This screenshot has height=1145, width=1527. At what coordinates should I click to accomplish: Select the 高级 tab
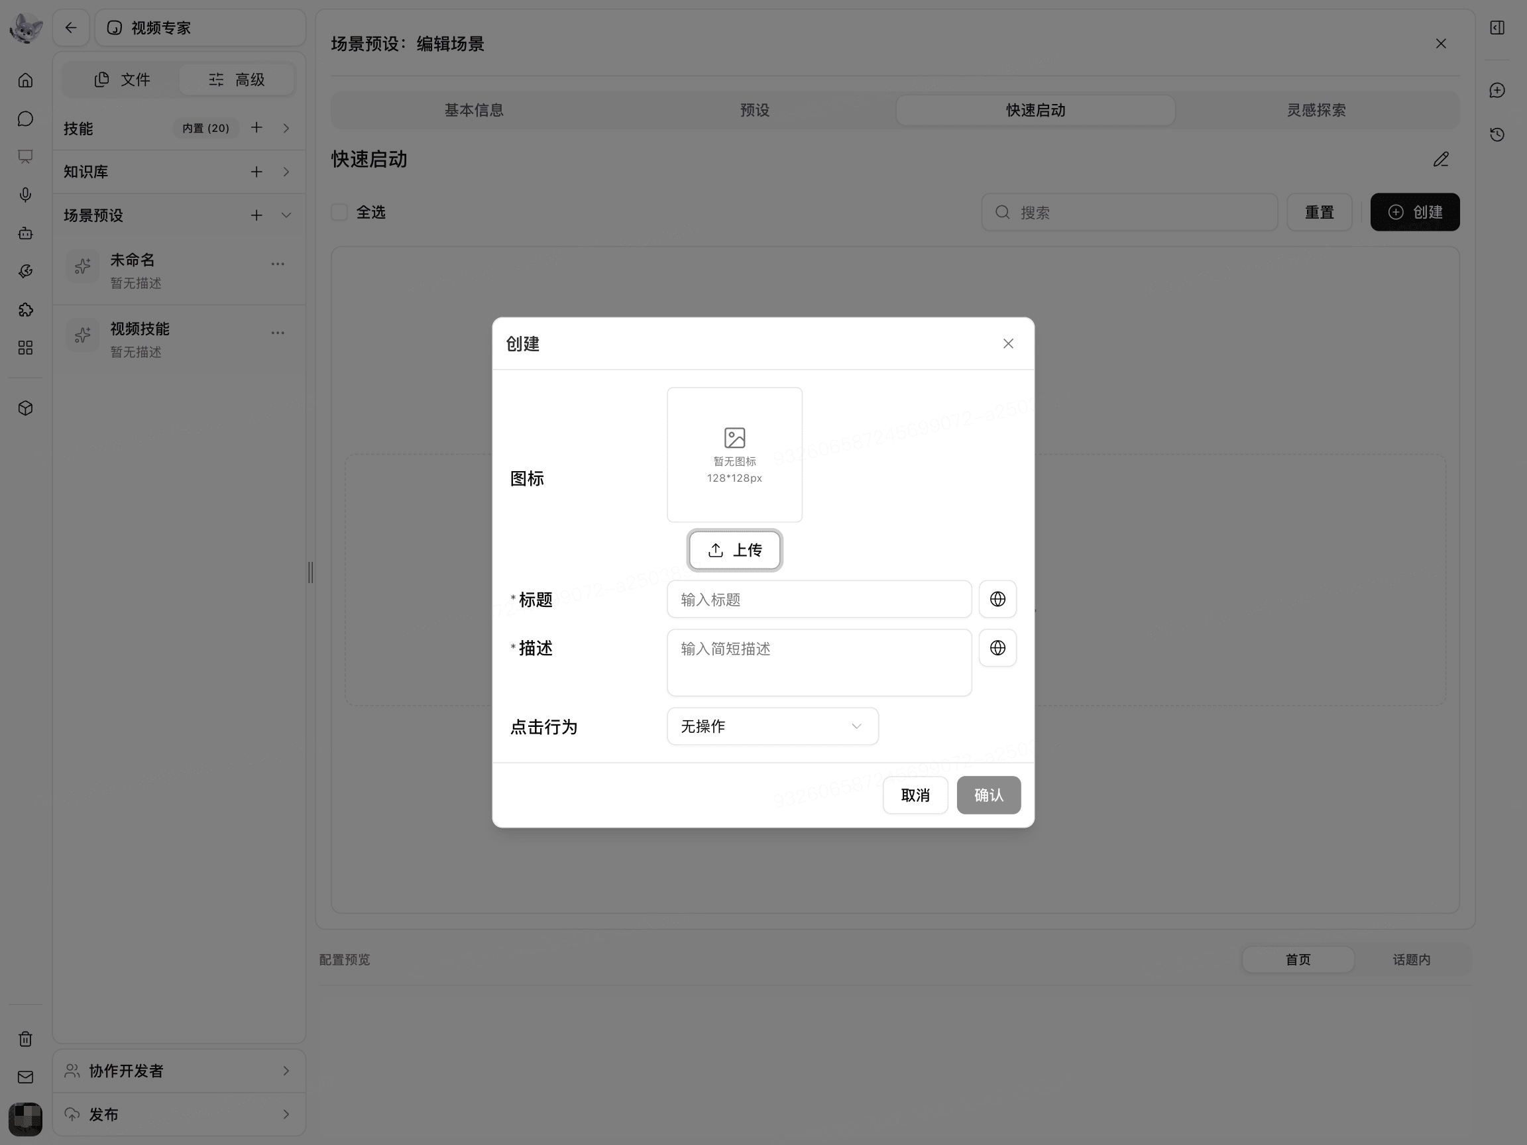(x=237, y=80)
